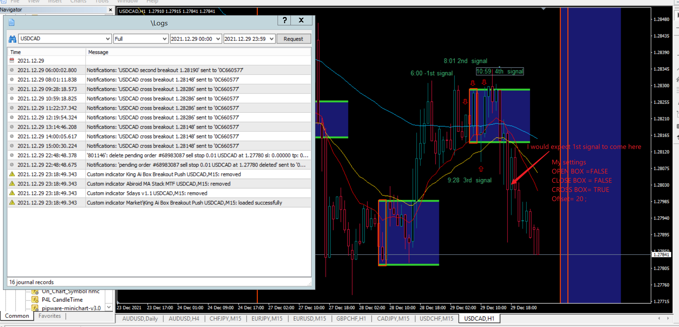Click the indicator icon next to pipware-minichart-v3.0
This screenshot has height=327, width=679.
(x=35, y=308)
